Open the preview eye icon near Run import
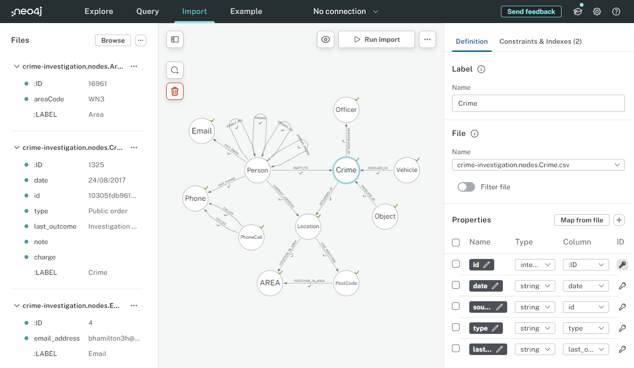 pos(326,39)
